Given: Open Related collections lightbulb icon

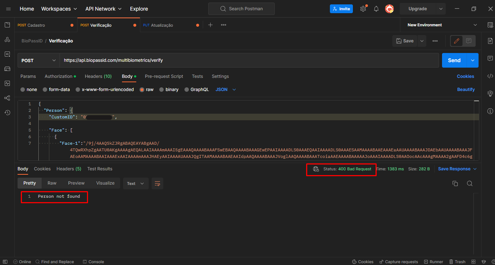Looking at the screenshot, I should click(490, 94).
